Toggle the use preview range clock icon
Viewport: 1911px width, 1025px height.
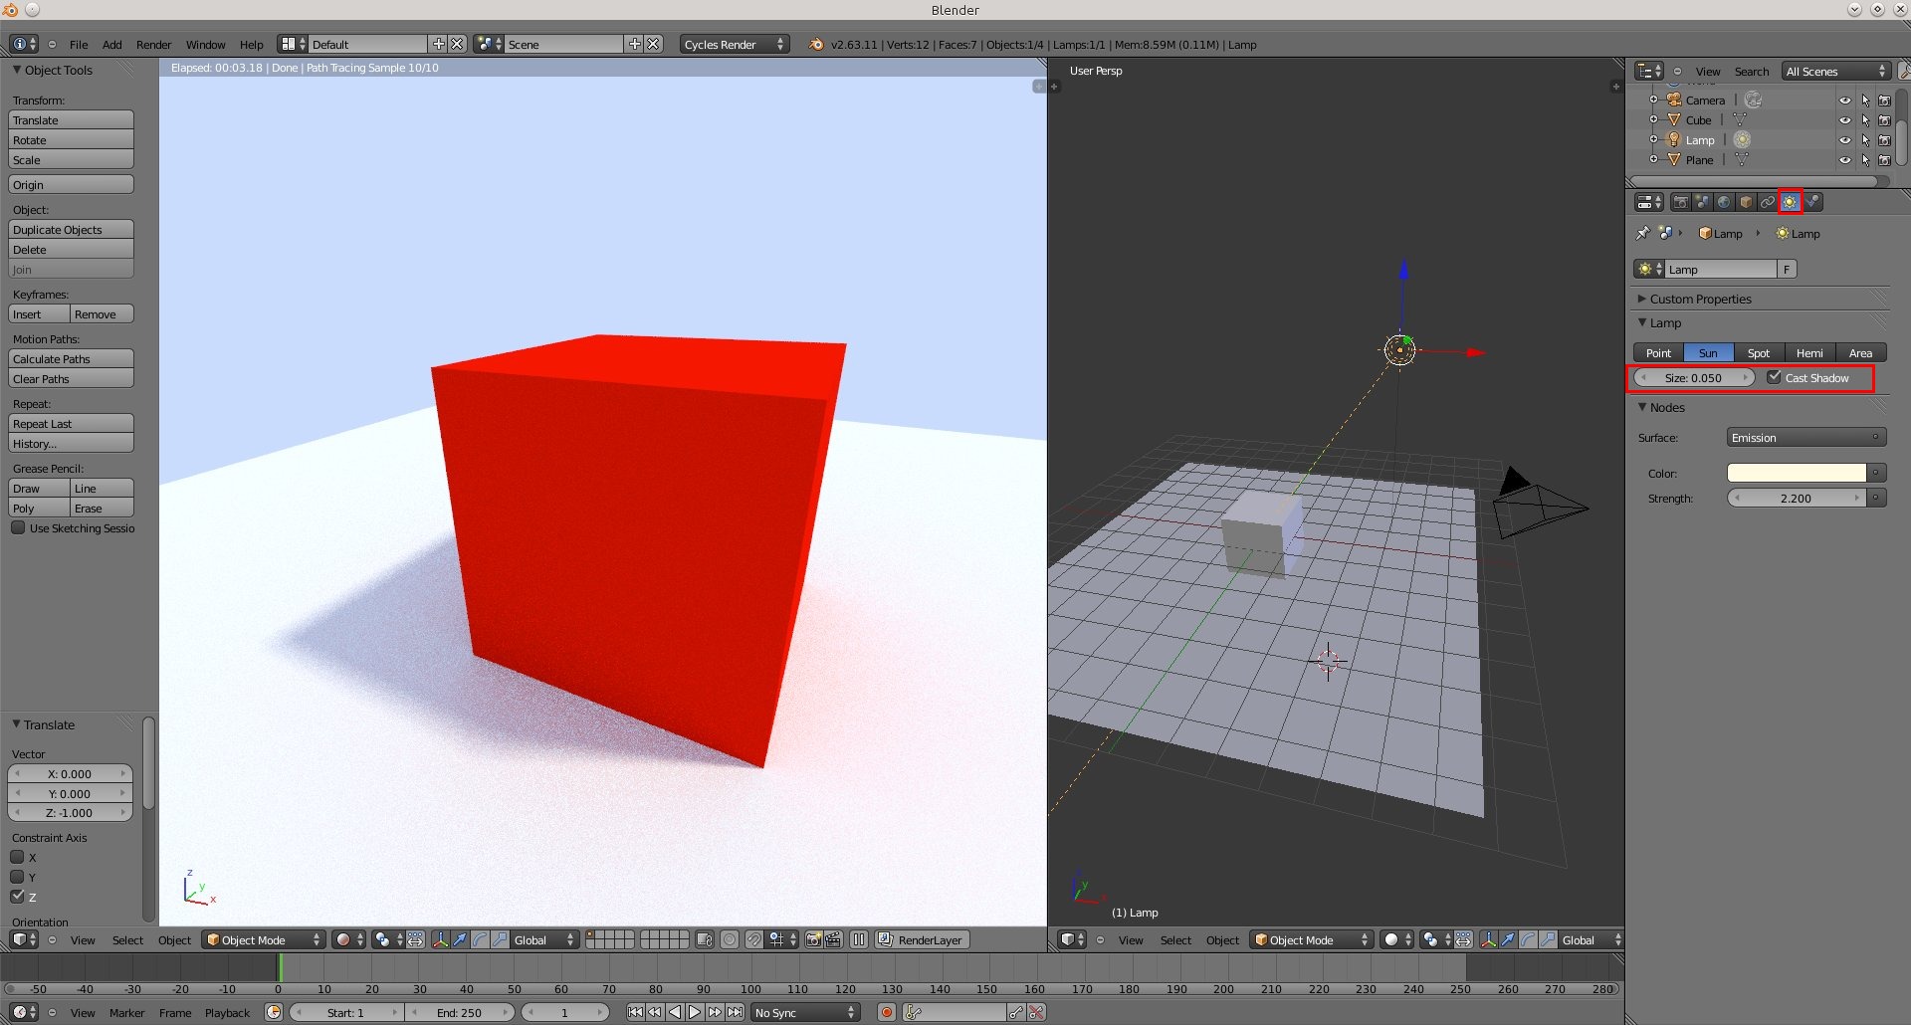pos(274,1012)
